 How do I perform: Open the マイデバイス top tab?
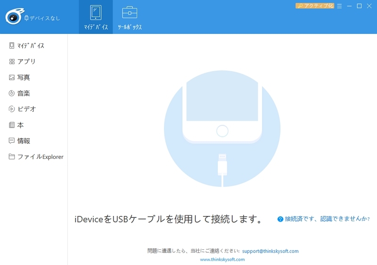(x=96, y=17)
